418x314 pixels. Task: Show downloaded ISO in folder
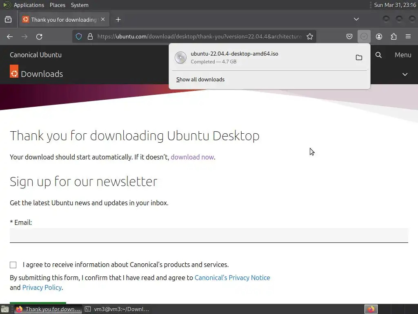click(359, 57)
